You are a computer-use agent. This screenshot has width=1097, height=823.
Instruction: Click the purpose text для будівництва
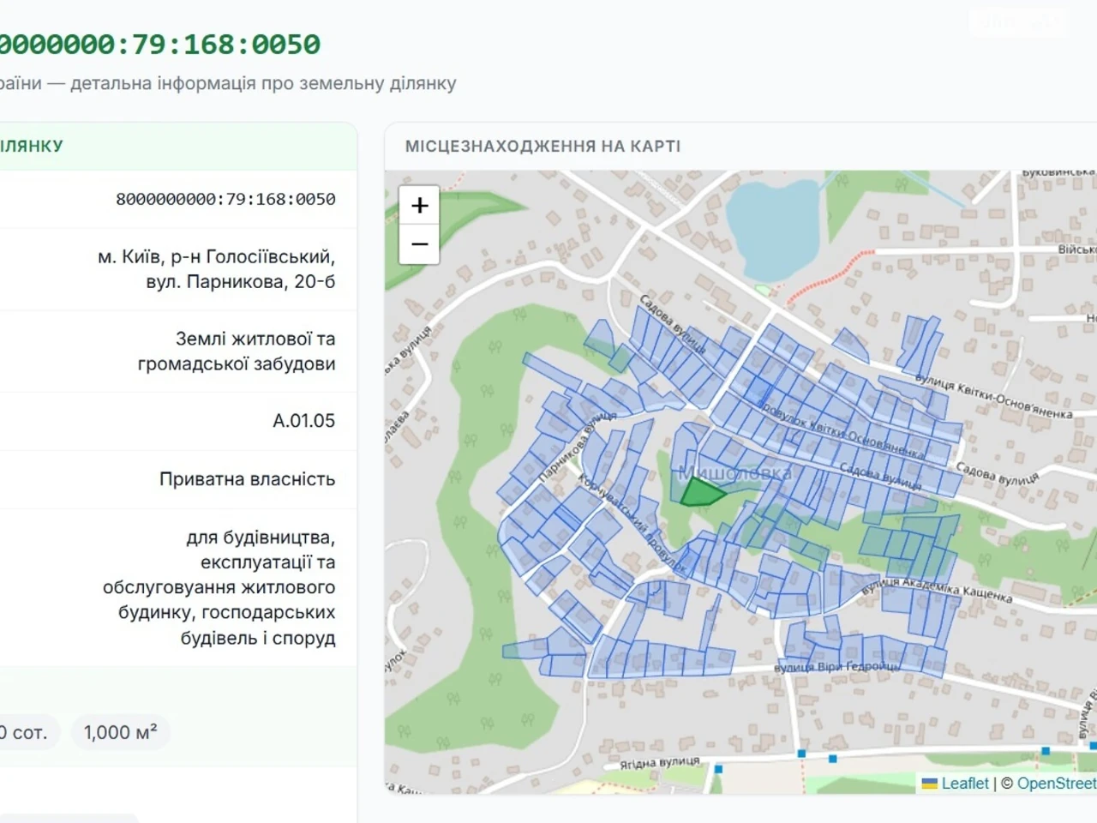click(x=261, y=538)
